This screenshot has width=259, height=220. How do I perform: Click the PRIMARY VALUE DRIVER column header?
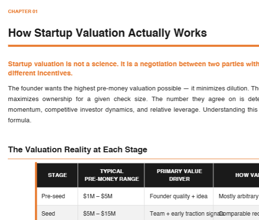coord(179,175)
